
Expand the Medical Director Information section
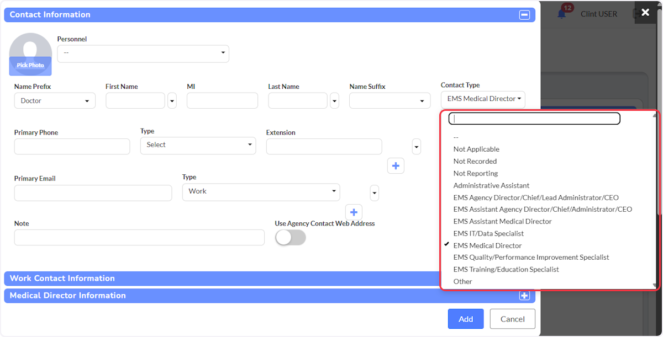(524, 296)
